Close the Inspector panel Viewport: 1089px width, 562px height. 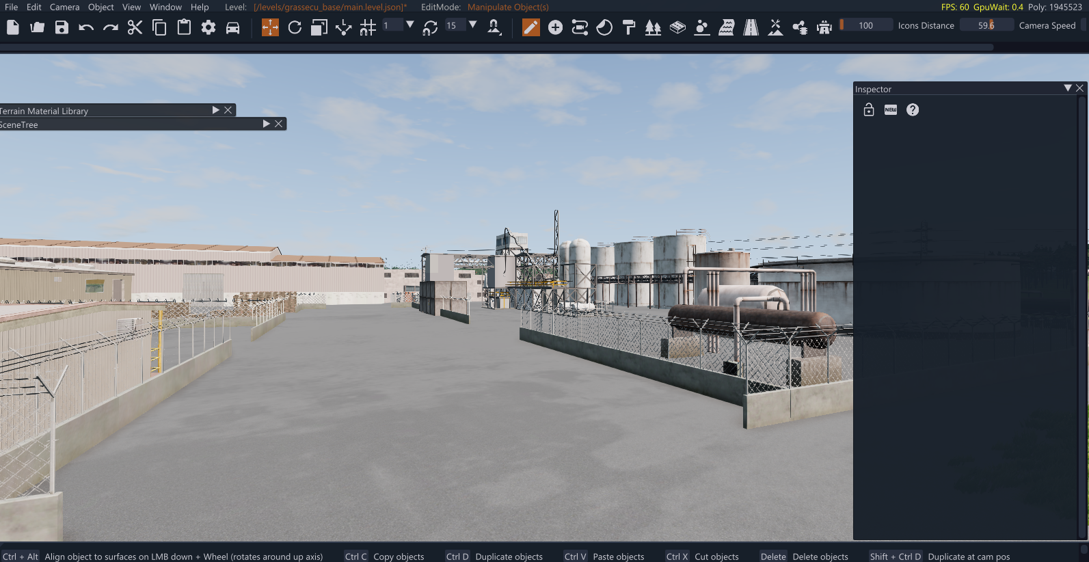(1080, 88)
